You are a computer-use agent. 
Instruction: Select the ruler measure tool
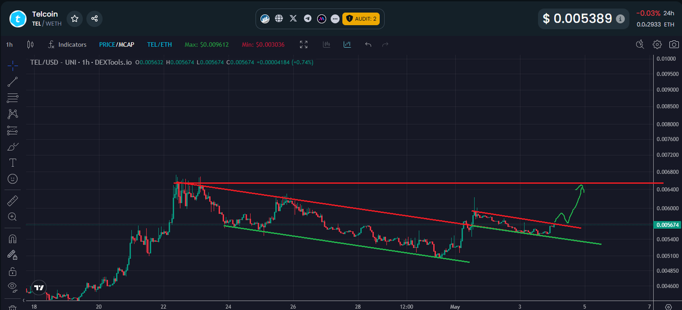pyautogui.click(x=13, y=200)
